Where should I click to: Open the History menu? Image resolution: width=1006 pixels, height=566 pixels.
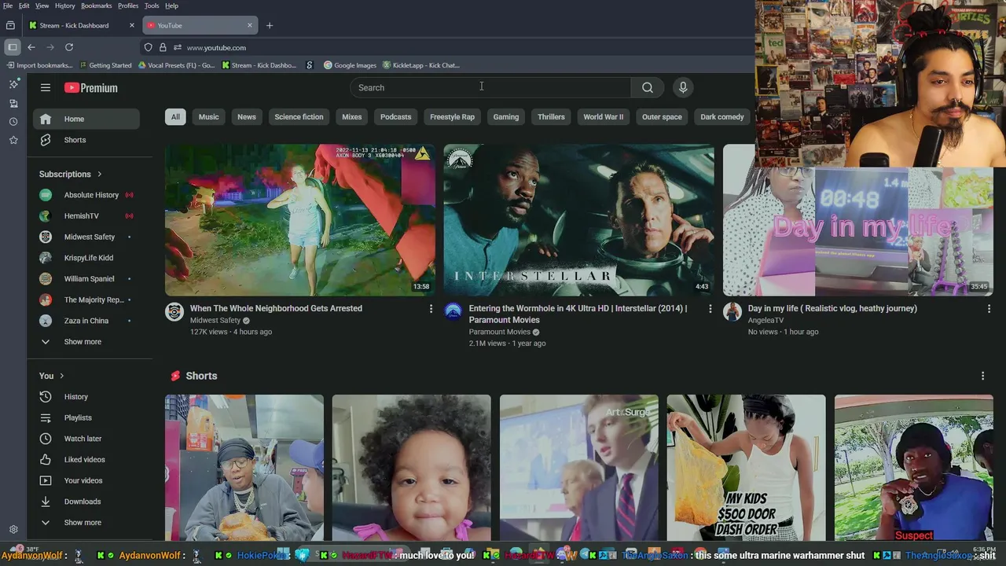pyautogui.click(x=65, y=6)
